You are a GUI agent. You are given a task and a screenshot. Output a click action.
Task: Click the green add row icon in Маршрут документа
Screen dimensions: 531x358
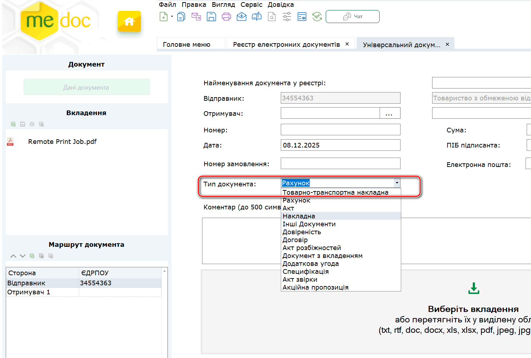[x=32, y=256]
